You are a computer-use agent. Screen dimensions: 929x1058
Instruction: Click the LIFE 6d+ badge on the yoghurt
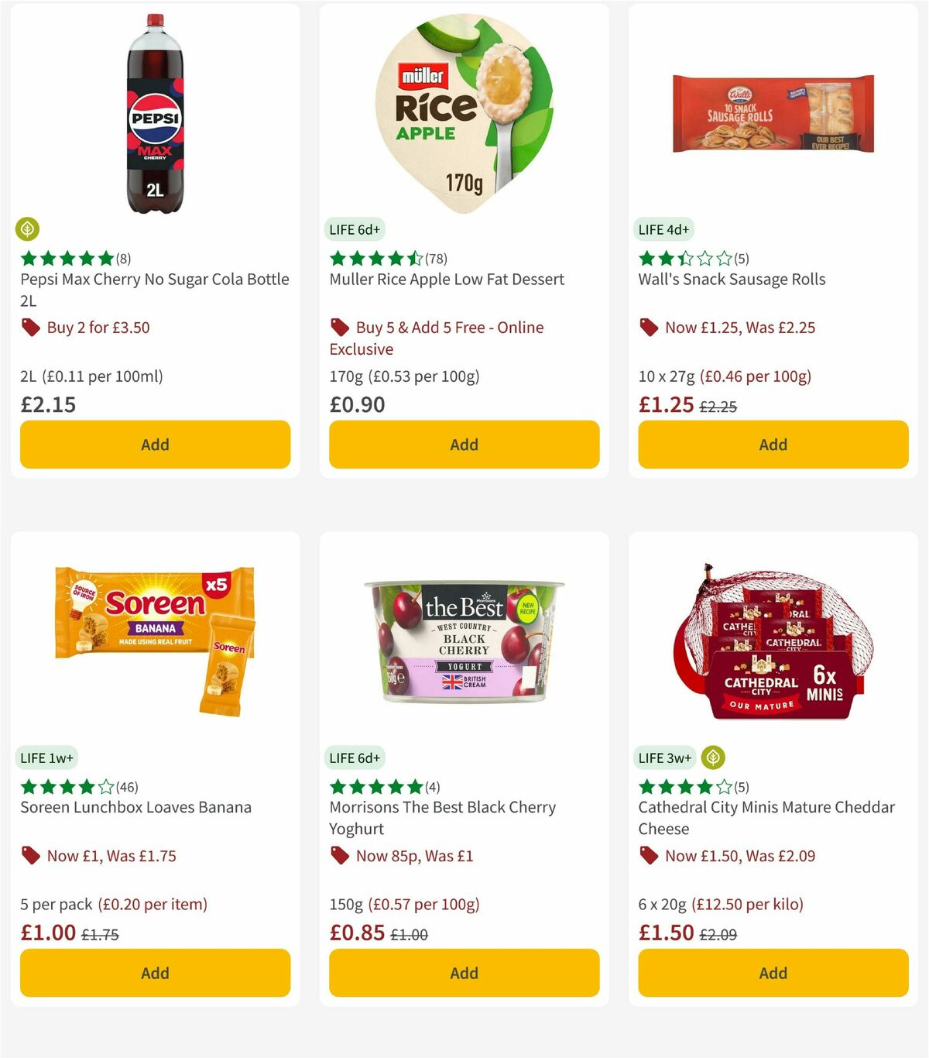point(355,757)
